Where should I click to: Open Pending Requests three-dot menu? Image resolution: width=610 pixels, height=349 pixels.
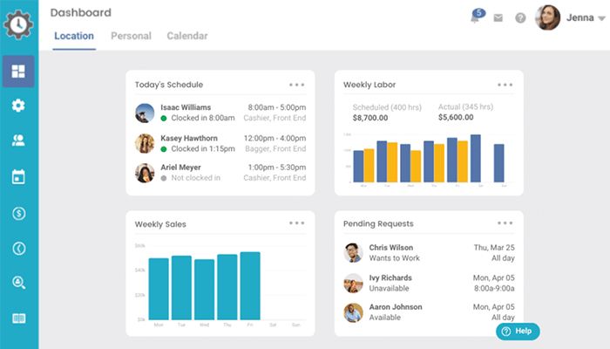click(505, 222)
